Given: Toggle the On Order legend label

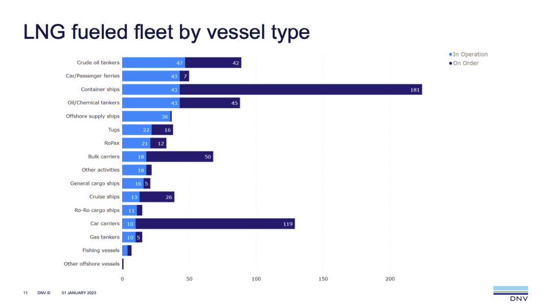Looking at the screenshot, I should tap(466, 63).
